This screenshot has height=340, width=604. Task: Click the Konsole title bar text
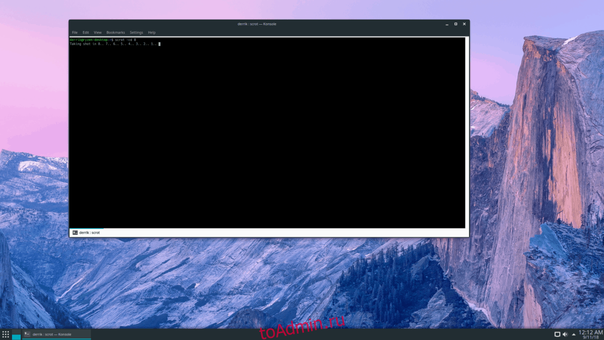[257, 24]
